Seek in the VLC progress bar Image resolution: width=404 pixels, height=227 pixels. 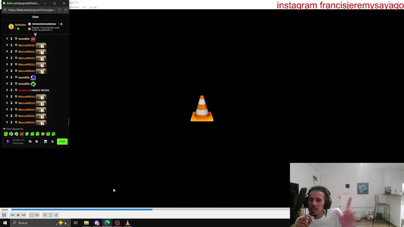coord(150,209)
